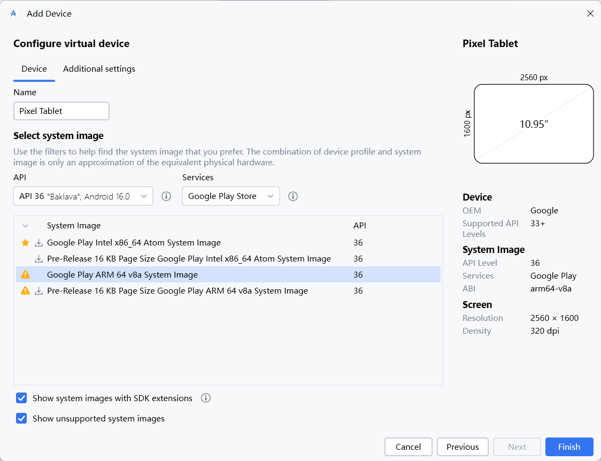Screen dimensions: 601x461
Task: Collapse the System Image list chevron
Action: click(x=25, y=226)
